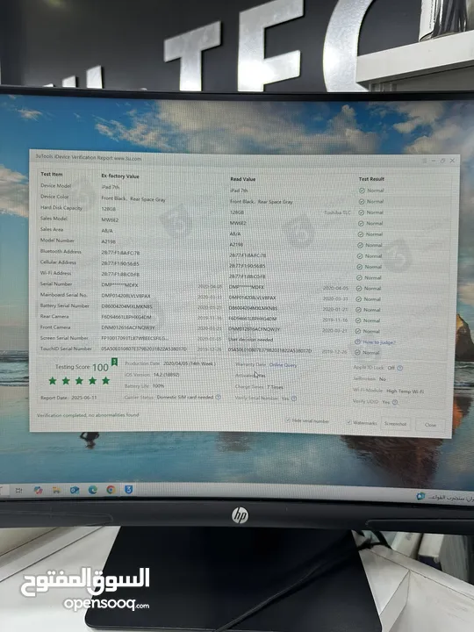Toggle the Watermarks checkbox
The width and height of the screenshot is (474, 632).
click(x=349, y=422)
